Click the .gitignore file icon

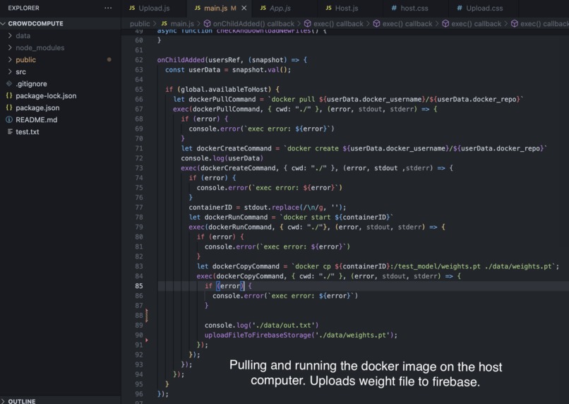click(x=9, y=83)
